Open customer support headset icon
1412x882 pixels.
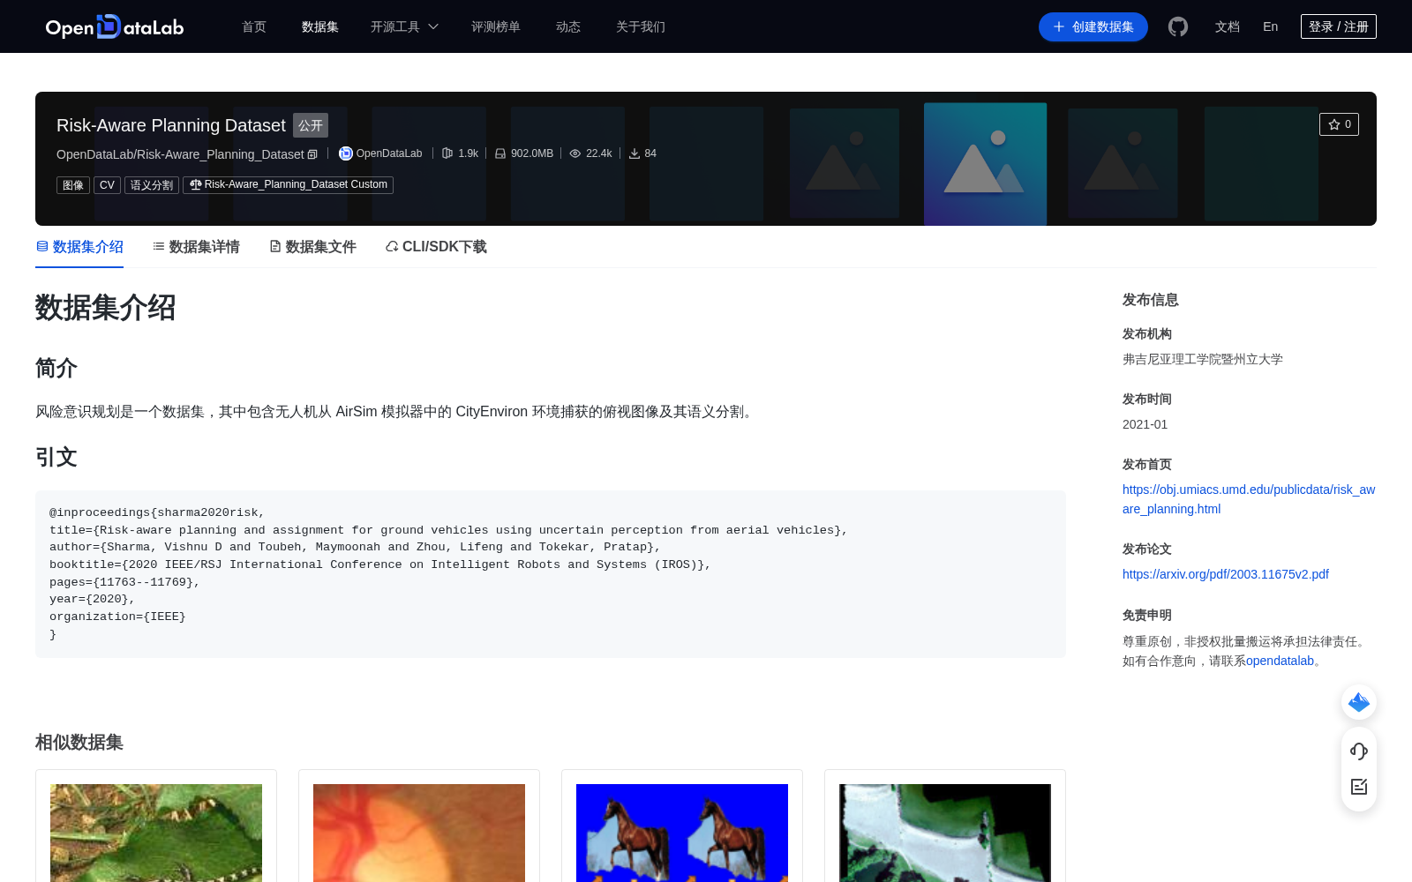click(1359, 751)
